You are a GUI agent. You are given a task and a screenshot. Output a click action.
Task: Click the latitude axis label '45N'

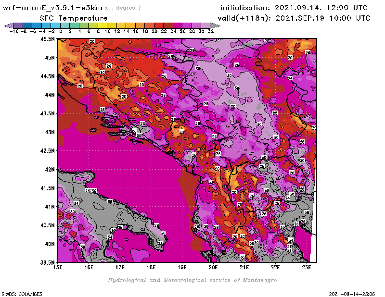[x=50, y=58]
